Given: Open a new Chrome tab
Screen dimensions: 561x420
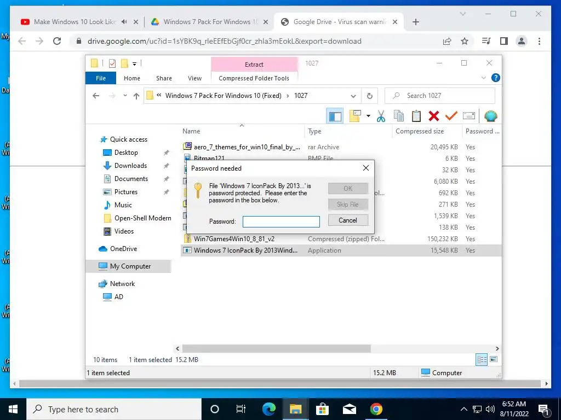Looking at the screenshot, I should click(415, 22).
